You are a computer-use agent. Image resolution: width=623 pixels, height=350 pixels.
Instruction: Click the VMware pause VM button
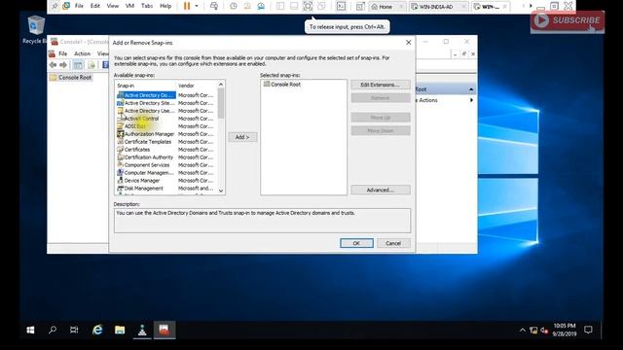187,6
